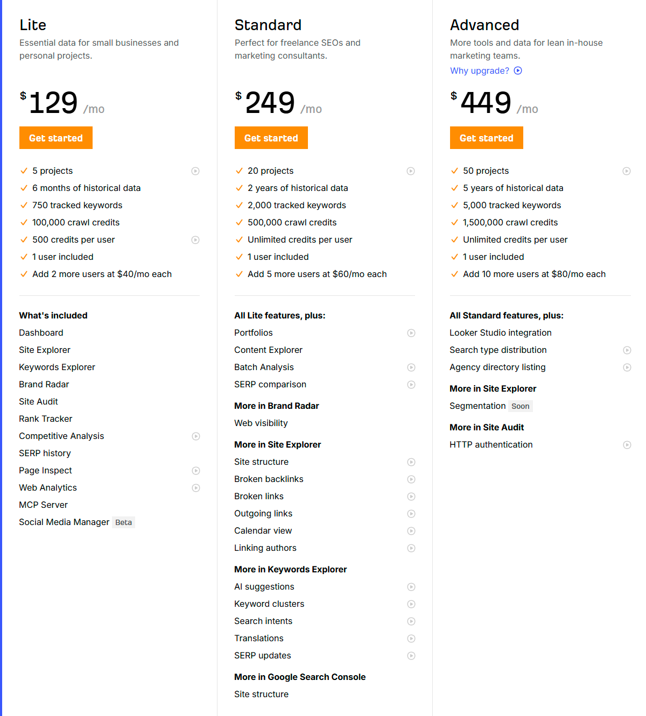The height and width of the screenshot is (716, 646).
Task: Click play icon next to Portfolios
Action: 411,333
